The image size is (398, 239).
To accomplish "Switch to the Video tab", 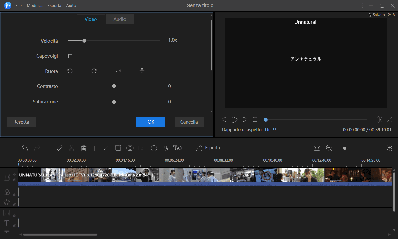I will 91,19.
